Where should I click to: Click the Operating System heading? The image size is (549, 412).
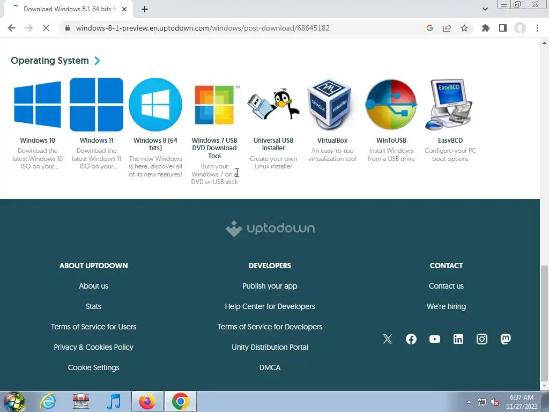click(50, 61)
